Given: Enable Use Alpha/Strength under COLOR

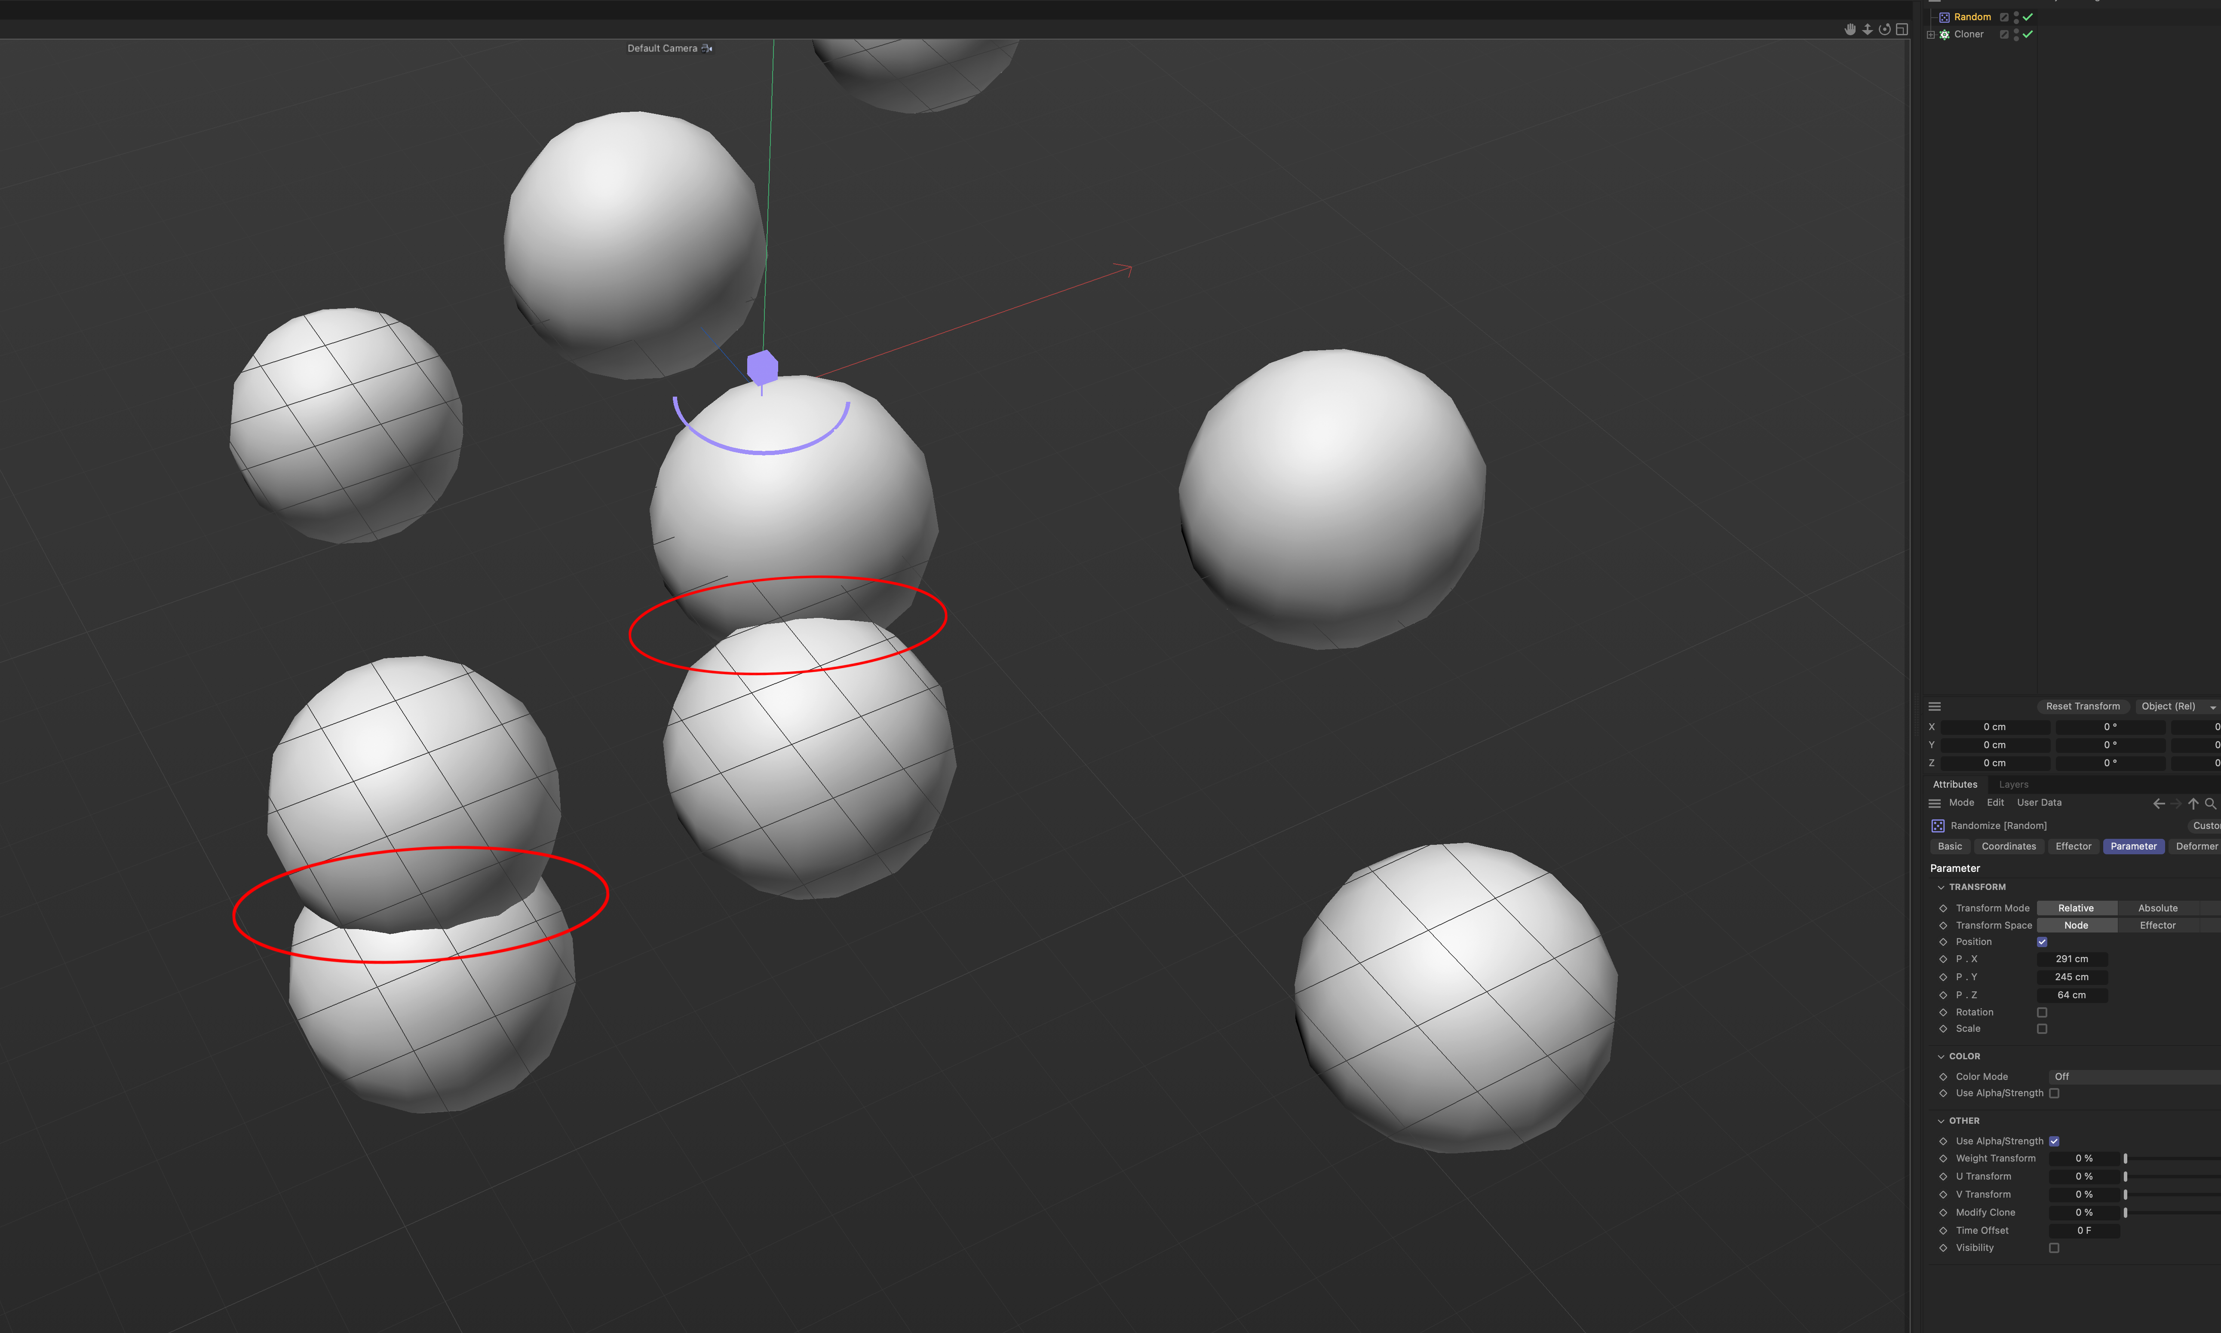Looking at the screenshot, I should coord(2054,1093).
